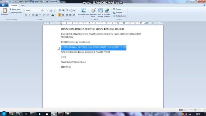The height and width of the screenshot is (116, 206).
Task: Zoom in with the plus button
Action: click(x=204, y=110)
